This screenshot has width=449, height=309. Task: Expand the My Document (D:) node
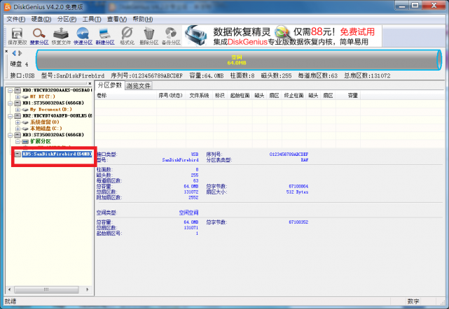coord(18,110)
